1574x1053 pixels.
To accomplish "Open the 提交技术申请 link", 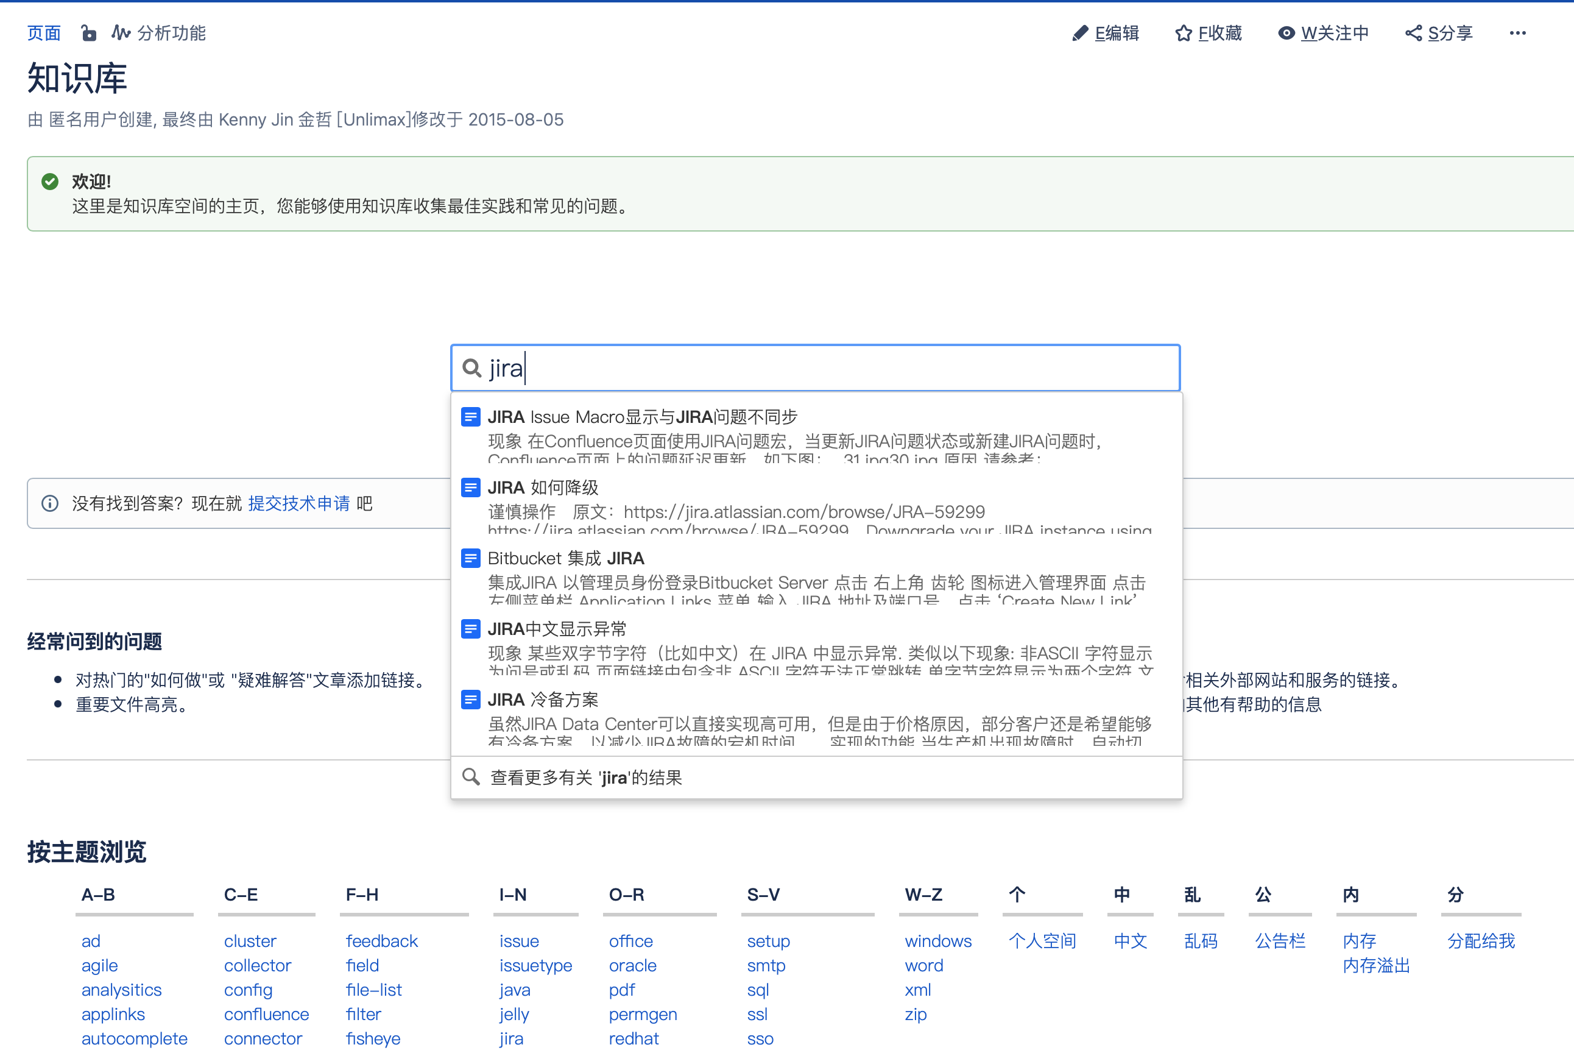I will point(298,504).
